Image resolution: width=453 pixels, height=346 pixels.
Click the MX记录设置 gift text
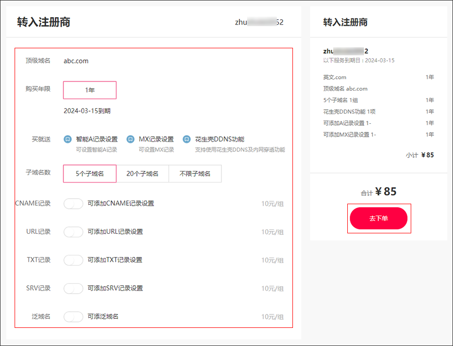157,139
